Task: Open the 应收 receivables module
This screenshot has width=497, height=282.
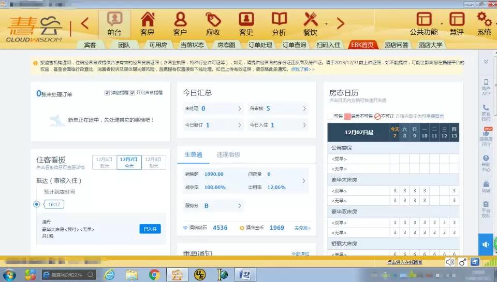Action: coord(213,24)
